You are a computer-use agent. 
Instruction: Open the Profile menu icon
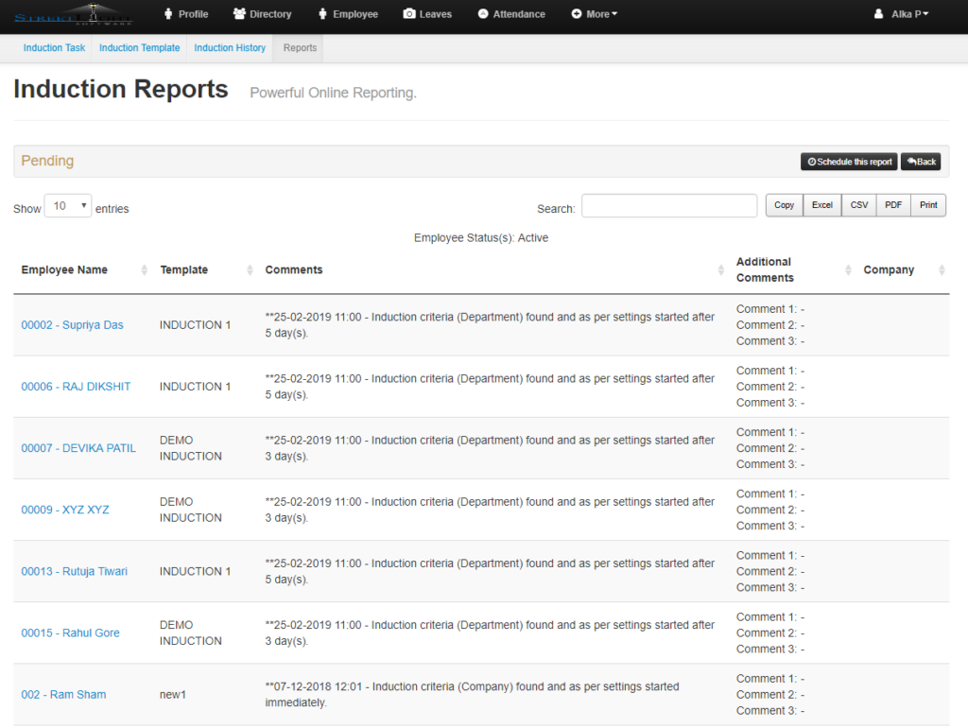166,14
